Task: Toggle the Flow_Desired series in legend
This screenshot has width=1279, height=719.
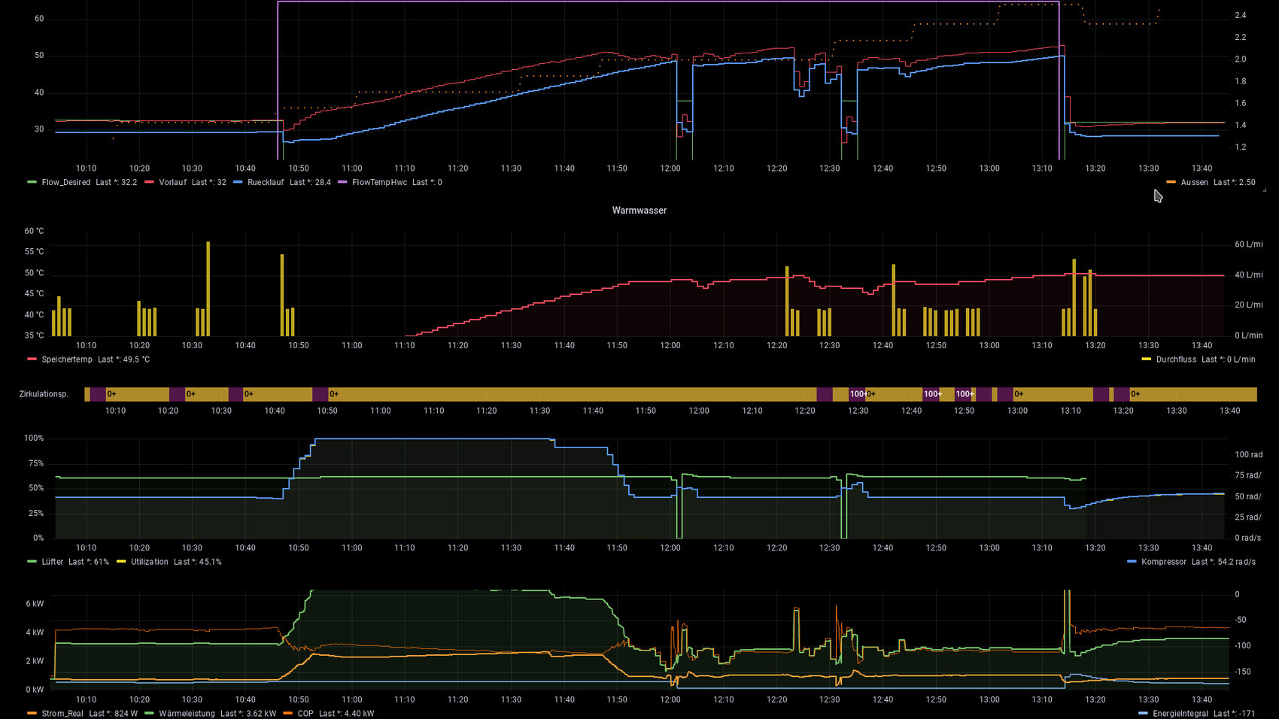Action: pyautogui.click(x=65, y=182)
